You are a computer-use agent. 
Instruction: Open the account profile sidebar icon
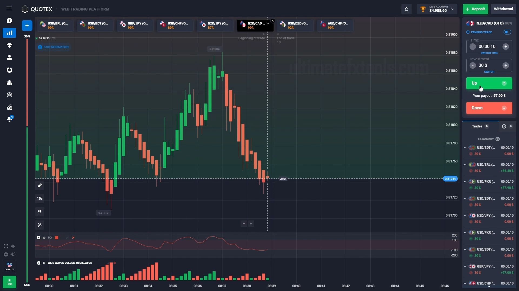point(9,58)
